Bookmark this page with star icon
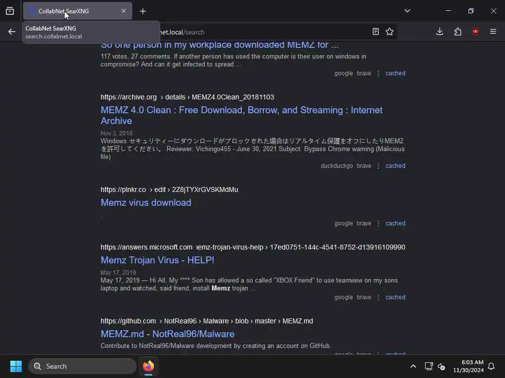Screen dimensions: 505x378 390,31
